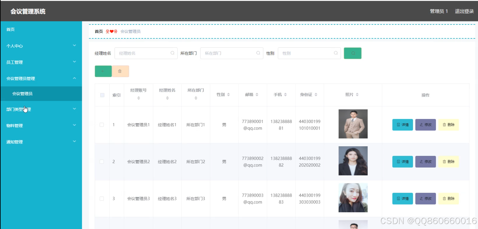The height and width of the screenshot is (229, 478).
Task: Click the edit pencil icon on 会议管理员2 row
Action: click(421, 161)
